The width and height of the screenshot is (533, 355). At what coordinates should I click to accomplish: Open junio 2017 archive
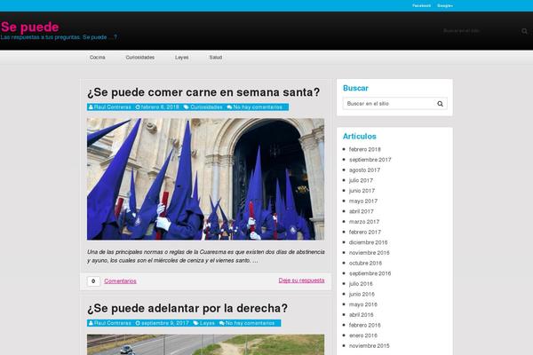tap(362, 191)
